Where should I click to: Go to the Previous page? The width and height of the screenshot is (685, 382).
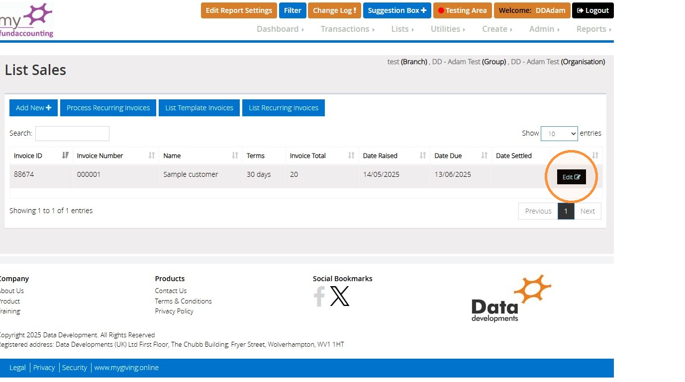[x=538, y=211]
